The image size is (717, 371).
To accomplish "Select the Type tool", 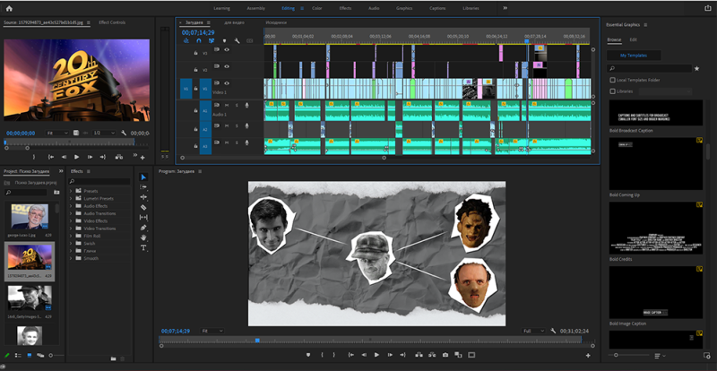I will coord(143,247).
